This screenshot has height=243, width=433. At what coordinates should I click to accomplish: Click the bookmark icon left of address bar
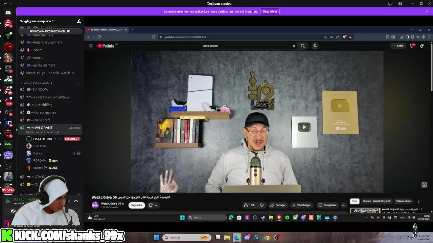pyautogui.click(x=154, y=37)
